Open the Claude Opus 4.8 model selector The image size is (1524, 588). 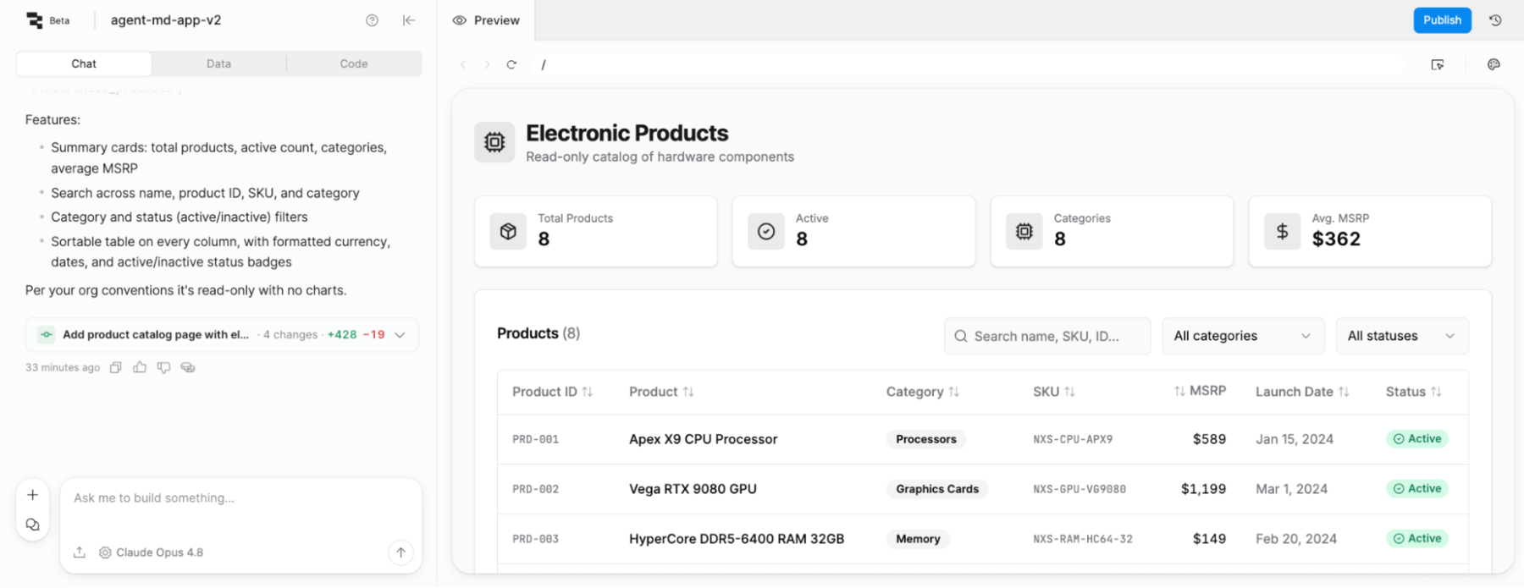pyautogui.click(x=151, y=552)
